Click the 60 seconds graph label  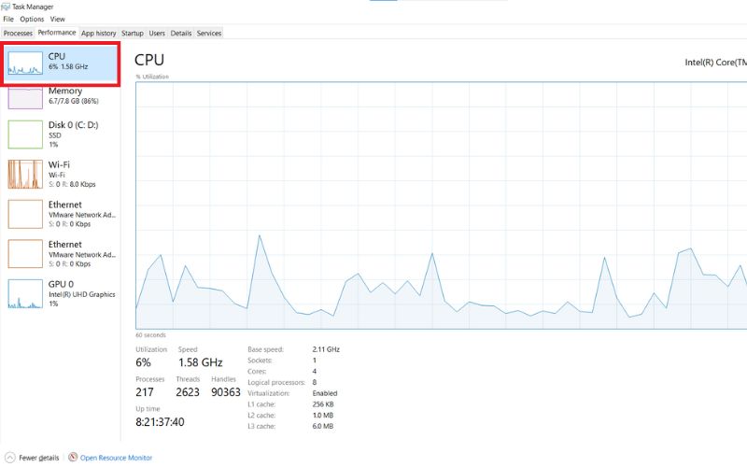tap(150, 335)
